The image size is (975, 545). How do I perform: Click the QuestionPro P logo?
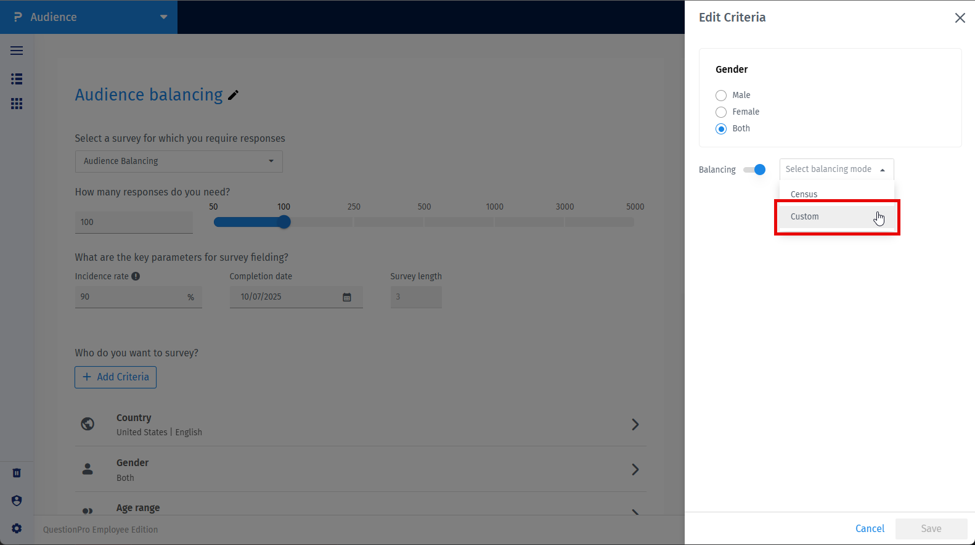18,17
